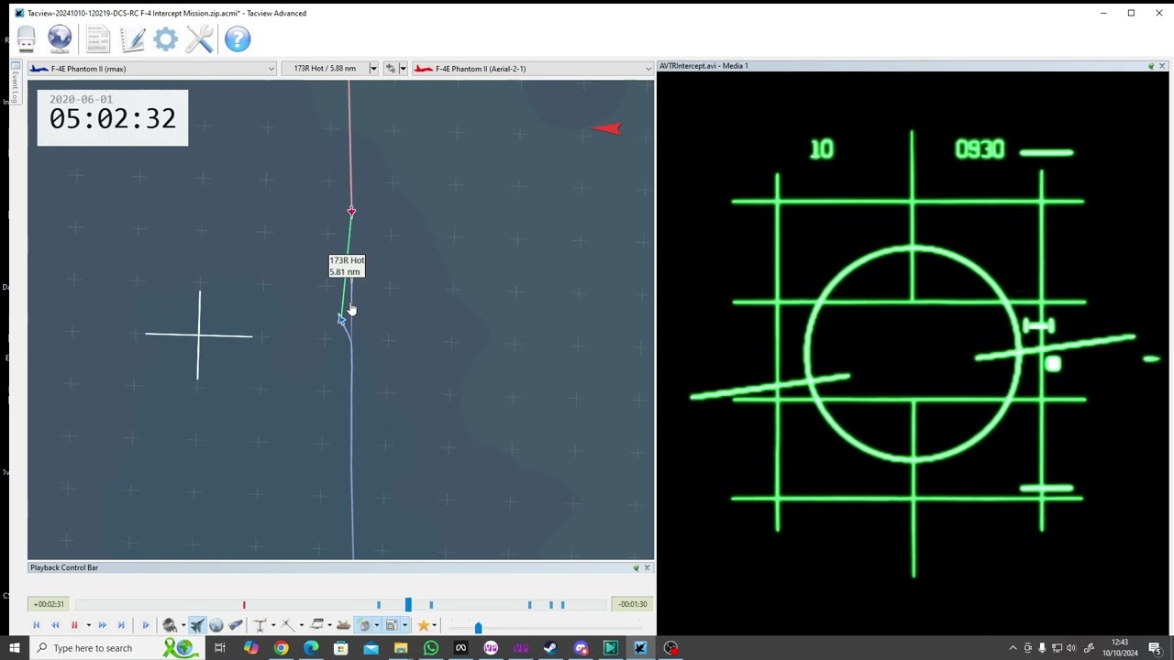Select the globe satellite view icon

[216, 625]
